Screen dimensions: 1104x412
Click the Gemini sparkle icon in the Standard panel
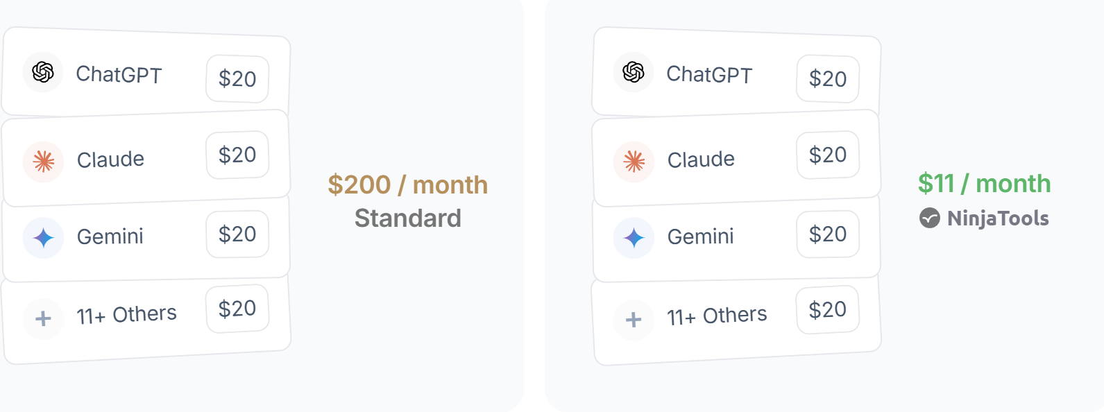point(43,238)
